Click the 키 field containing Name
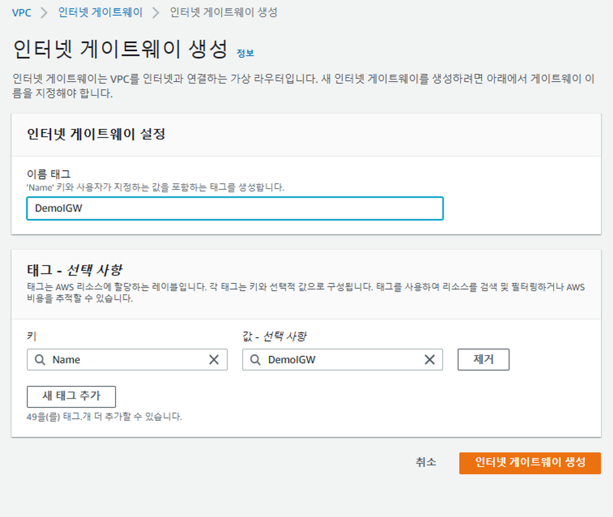This screenshot has height=517, width=613. coord(128,359)
